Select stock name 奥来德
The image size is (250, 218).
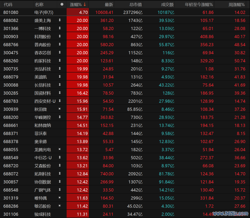(x=41, y=142)
